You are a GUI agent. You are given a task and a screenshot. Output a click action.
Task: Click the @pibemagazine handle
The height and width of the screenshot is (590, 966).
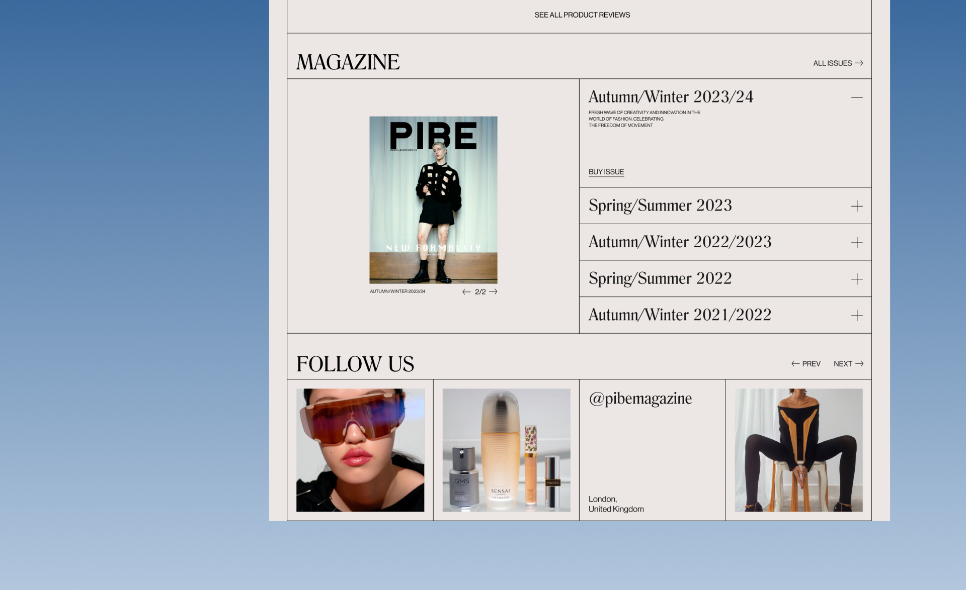pyautogui.click(x=640, y=399)
